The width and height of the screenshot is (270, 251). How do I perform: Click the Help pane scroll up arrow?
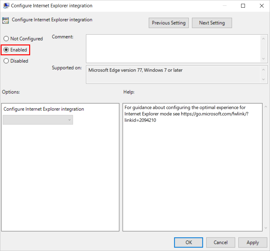pos(266,107)
